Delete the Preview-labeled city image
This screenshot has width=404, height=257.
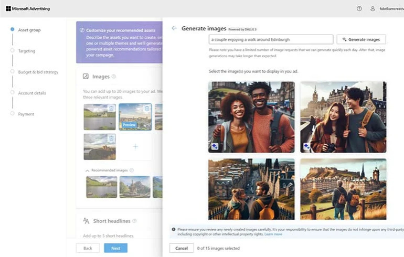coord(147,109)
